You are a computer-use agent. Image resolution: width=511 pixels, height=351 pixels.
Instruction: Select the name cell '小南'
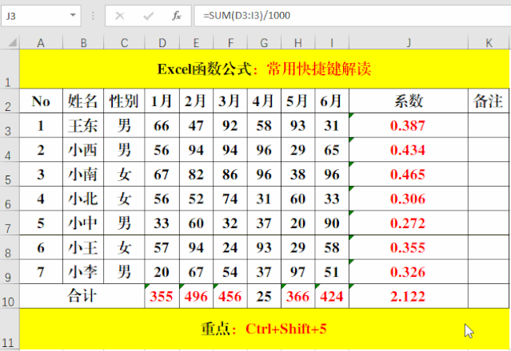point(83,174)
